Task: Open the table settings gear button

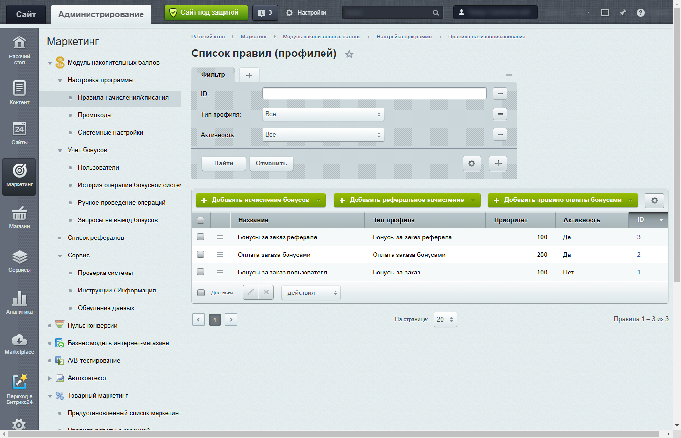Action: (655, 201)
